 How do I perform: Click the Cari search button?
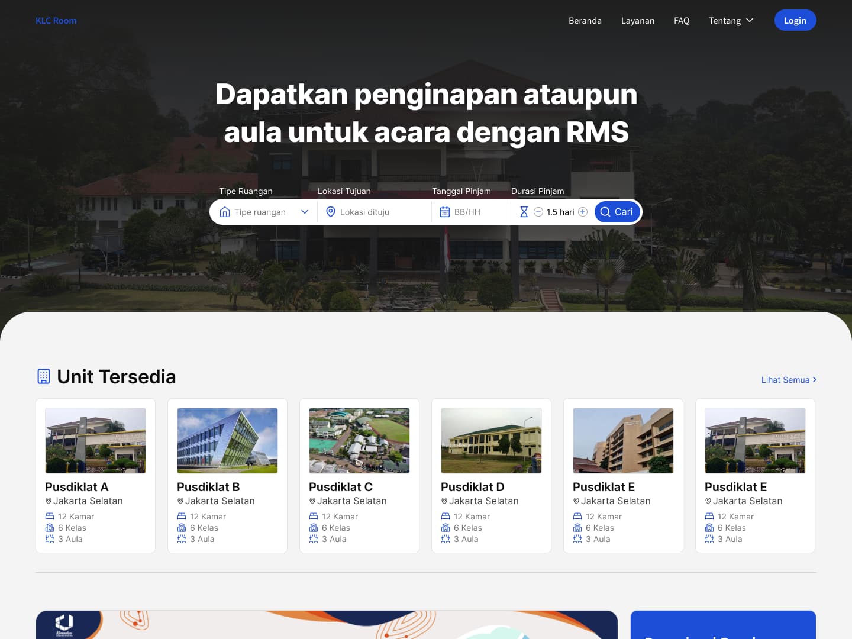click(x=617, y=211)
